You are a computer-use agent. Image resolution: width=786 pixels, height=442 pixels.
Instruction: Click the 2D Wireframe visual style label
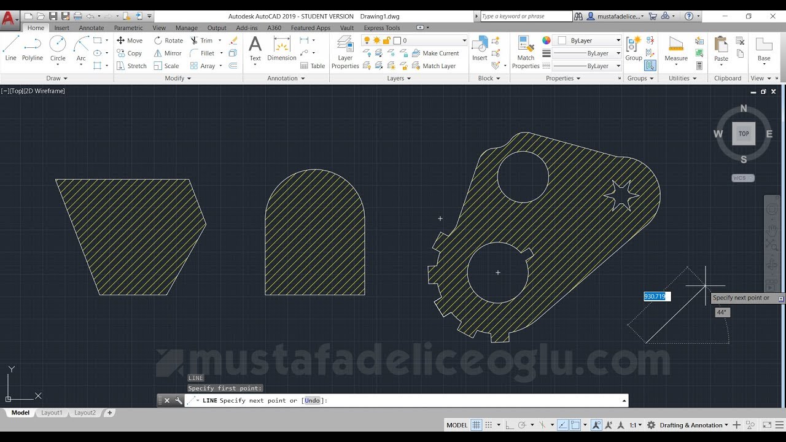tap(44, 91)
